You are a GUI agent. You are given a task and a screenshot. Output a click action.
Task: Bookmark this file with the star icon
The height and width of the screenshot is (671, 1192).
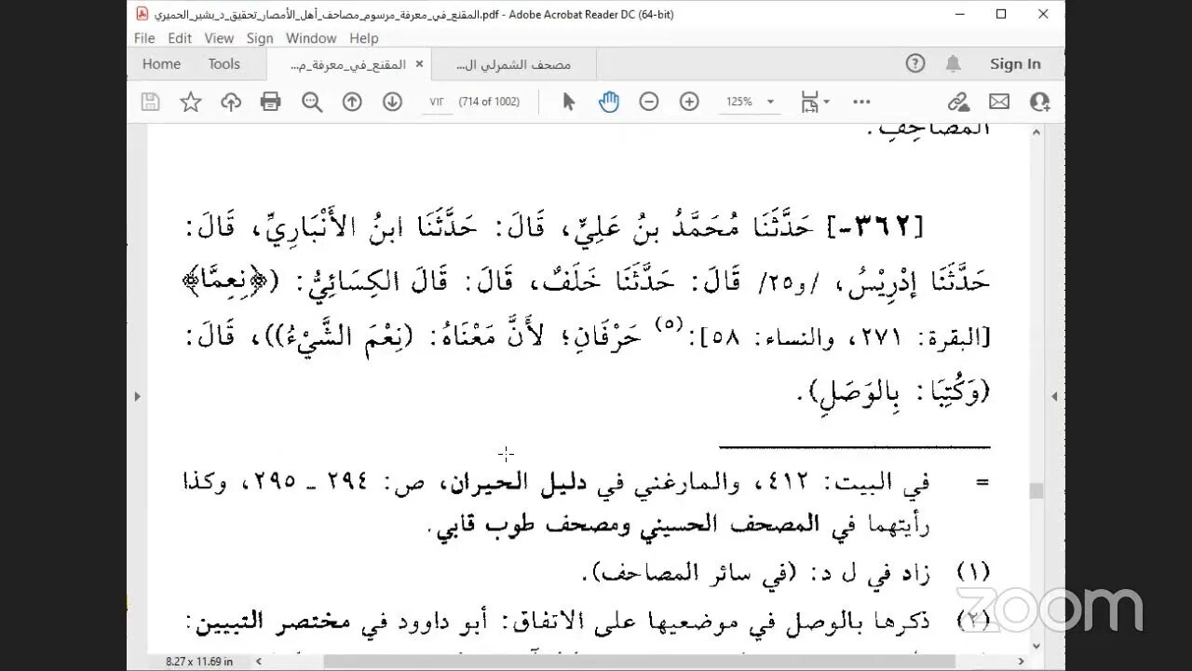(x=191, y=102)
